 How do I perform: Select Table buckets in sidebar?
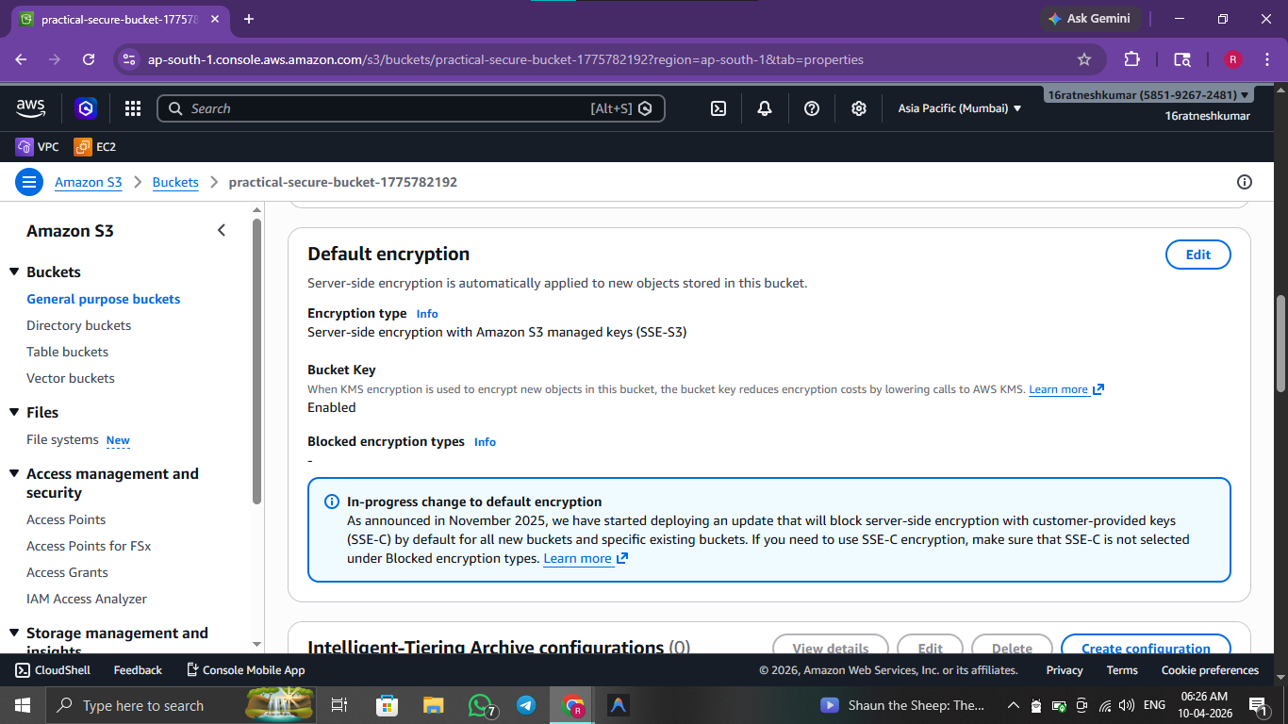coord(67,352)
